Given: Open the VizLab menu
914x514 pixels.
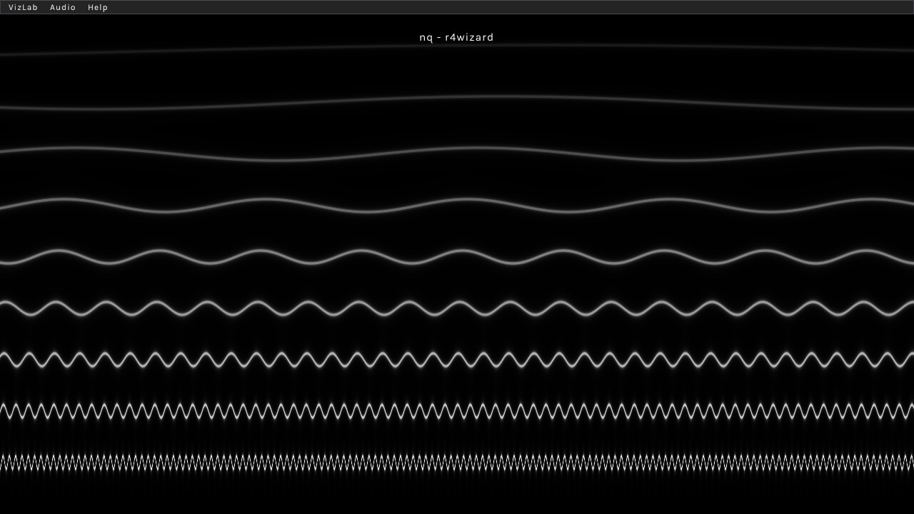Looking at the screenshot, I should click(23, 7).
